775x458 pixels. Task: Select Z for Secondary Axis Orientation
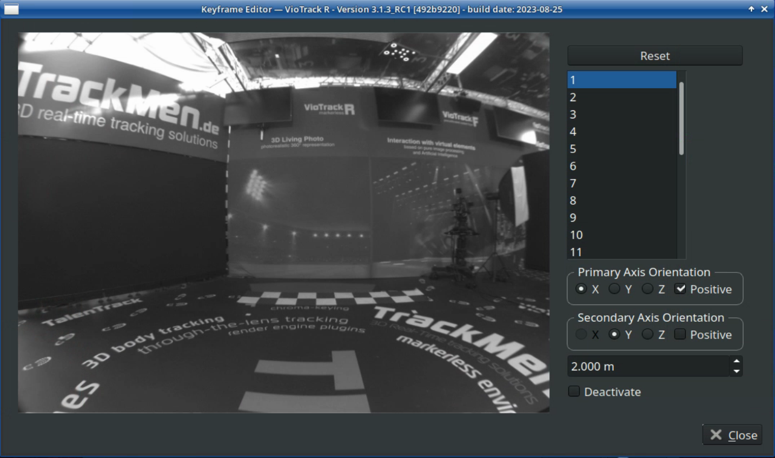pos(647,335)
